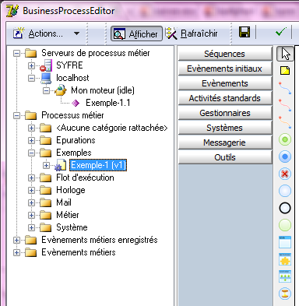The width and height of the screenshot is (299, 306).
Task: Expand the Métier folder
Action: [31, 215]
